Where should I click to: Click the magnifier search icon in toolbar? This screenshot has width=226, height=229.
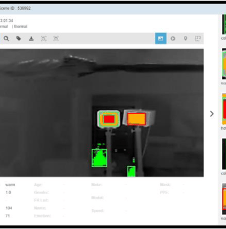coord(6,39)
